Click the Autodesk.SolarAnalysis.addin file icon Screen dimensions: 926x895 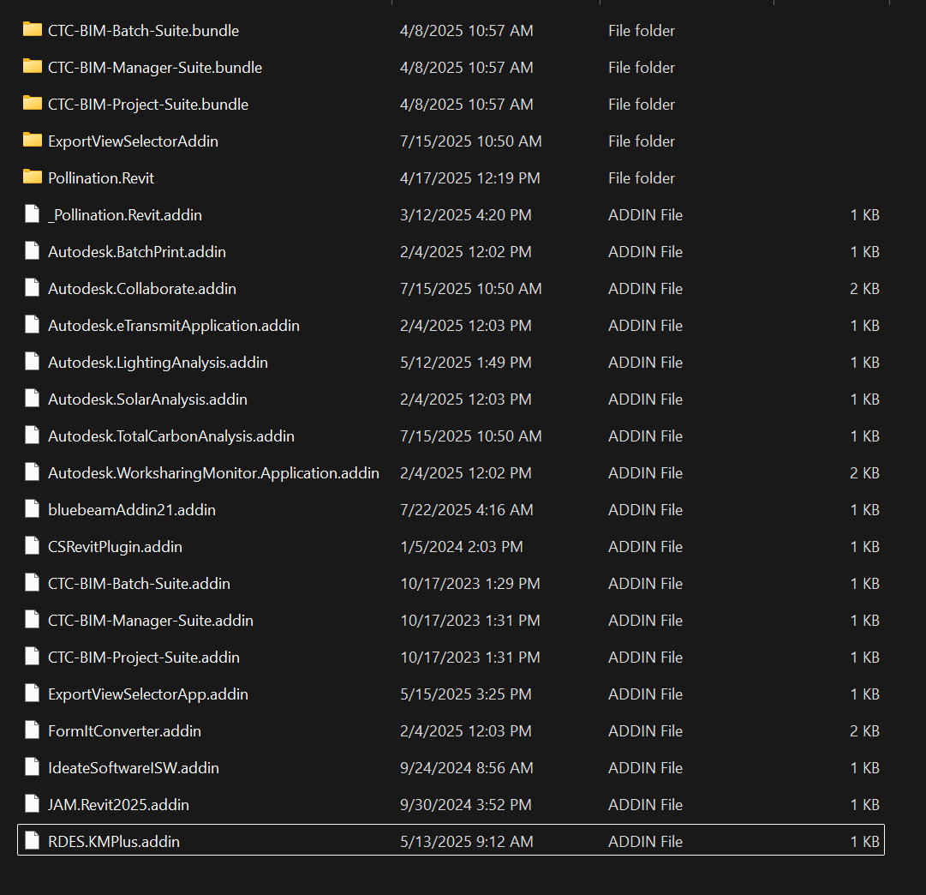(x=33, y=399)
